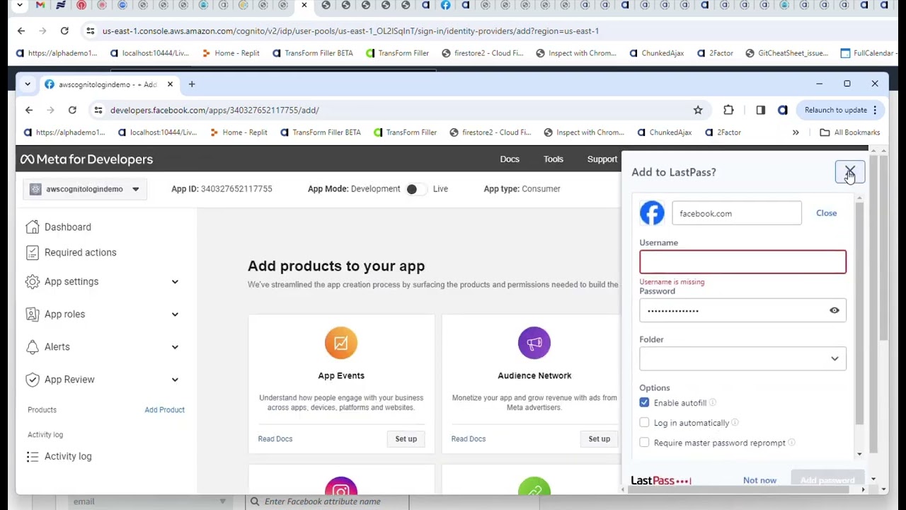Image resolution: width=906 pixels, height=510 pixels.
Task: Toggle password visibility eye icon
Action: [835, 310]
